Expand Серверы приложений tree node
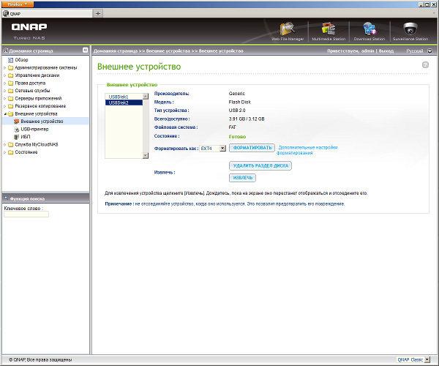439x366 pixels. tap(5, 99)
